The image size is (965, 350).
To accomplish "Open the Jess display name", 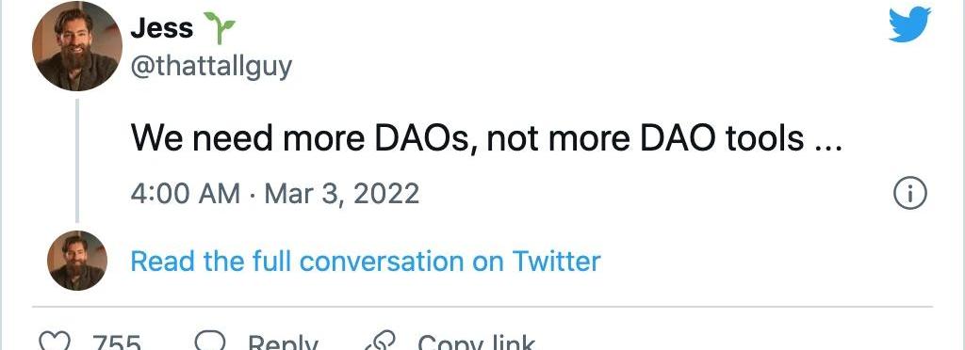I will tap(162, 28).
